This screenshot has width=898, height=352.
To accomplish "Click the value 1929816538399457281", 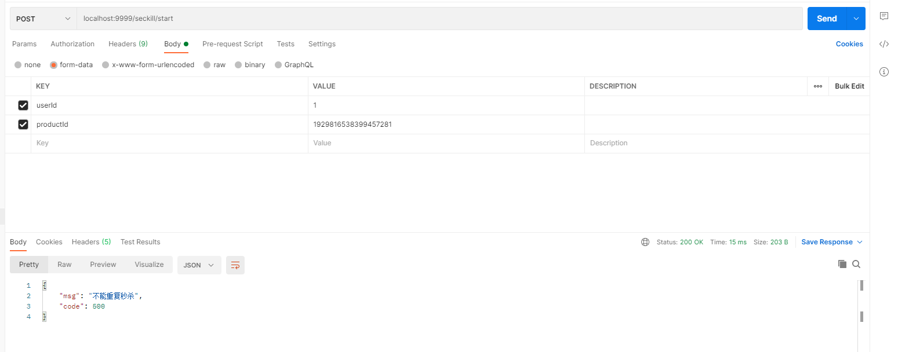I will (352, 124).
